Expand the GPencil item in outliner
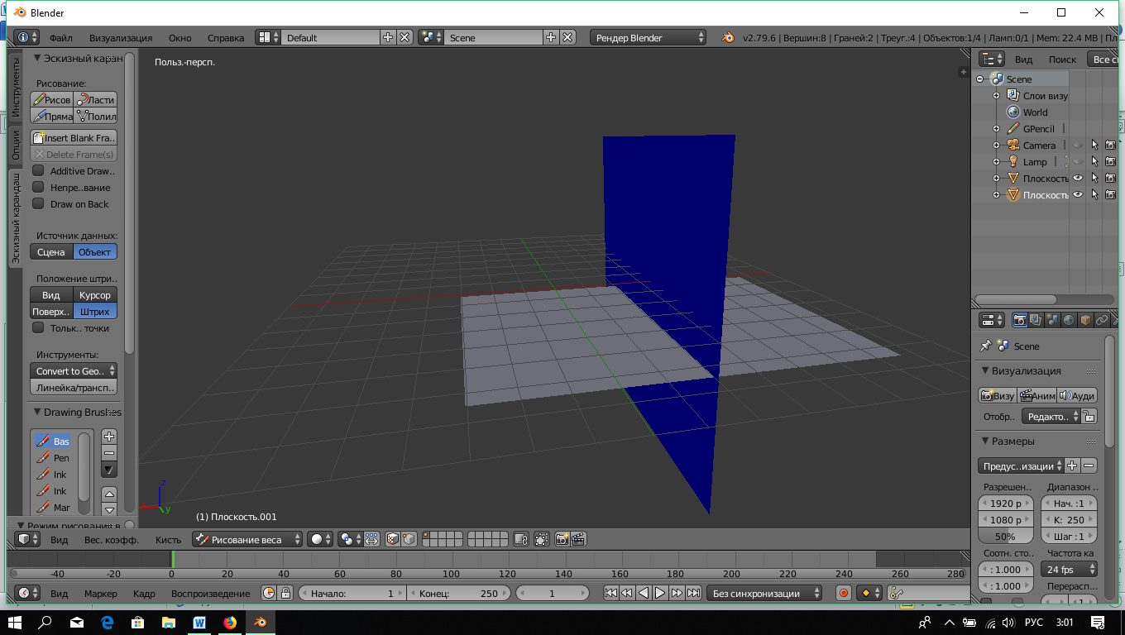The height and width of the screenshot is (635, 1125). pyautogui.click(x=997, y=129)
